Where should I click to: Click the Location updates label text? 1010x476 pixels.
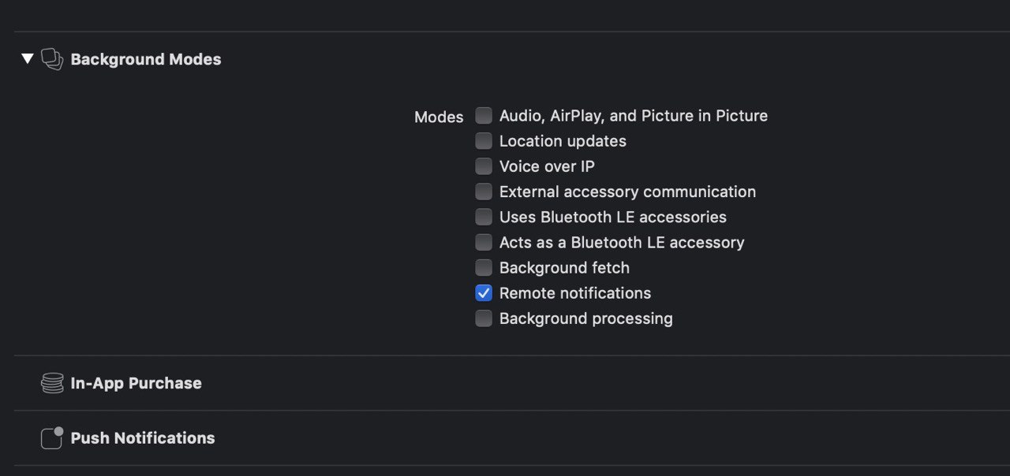click(563, 141)
